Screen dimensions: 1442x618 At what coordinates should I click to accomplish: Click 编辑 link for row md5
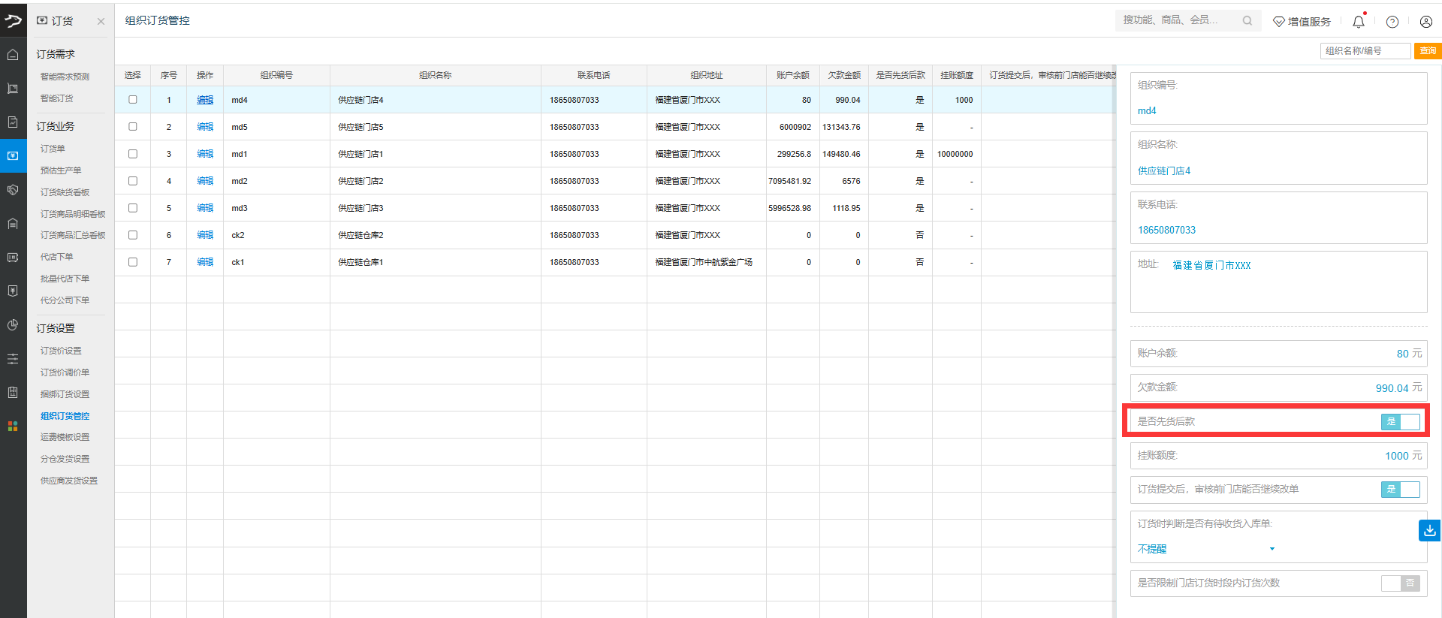click(x=205, y=127)
